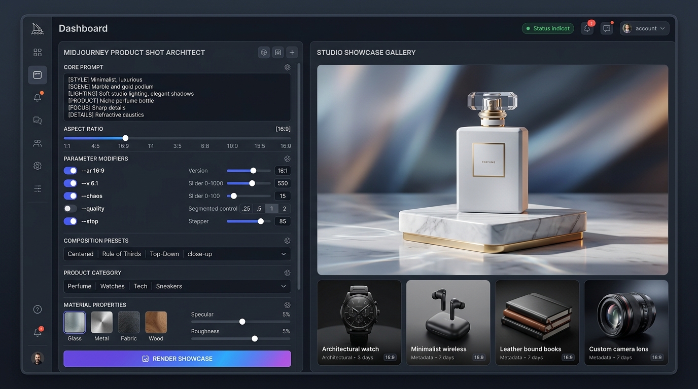Toggle the --stop switch

pyautogui.click(x=71, y=221)
